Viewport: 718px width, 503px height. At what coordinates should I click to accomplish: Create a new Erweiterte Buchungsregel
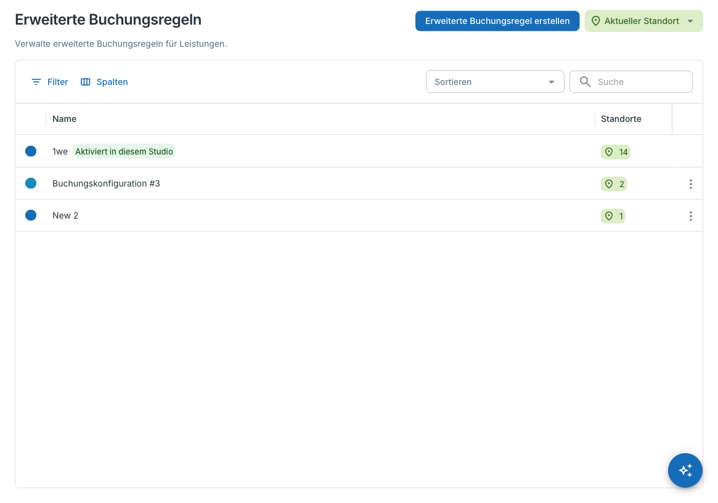[x=497, y=21]
